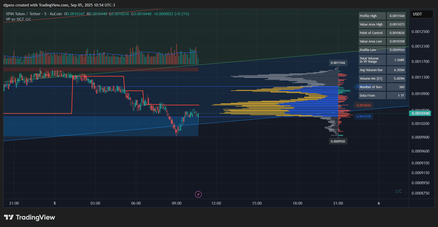
Task: Click the 0.0009920 tag below the volume profile
Action: [338, 141]
